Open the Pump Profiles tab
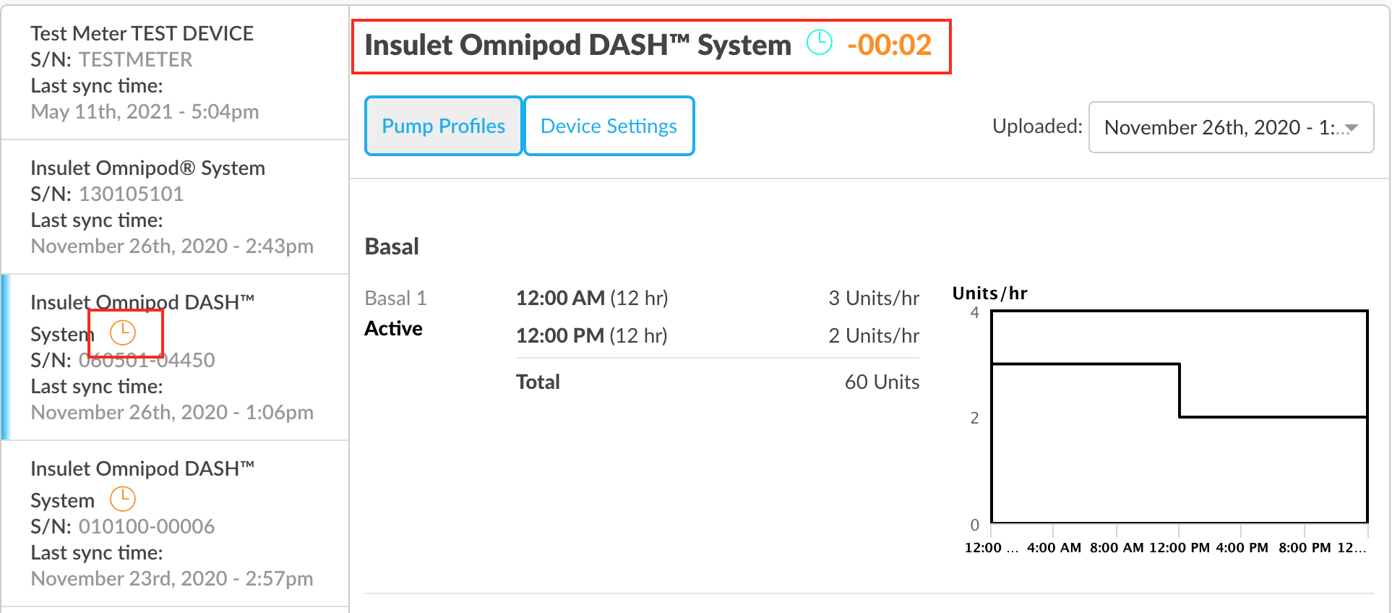This screenshot has width=1392, height=613. pos(443,126)
